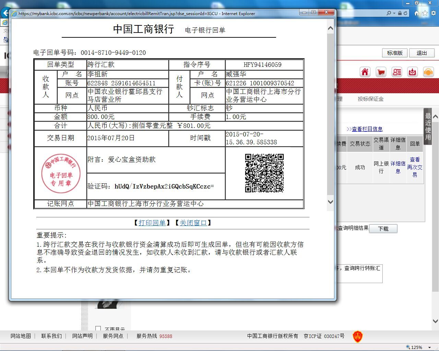Click the main page scrollbar down arrow
Viewport: 439px width, 351px height.
pos(435,321)
